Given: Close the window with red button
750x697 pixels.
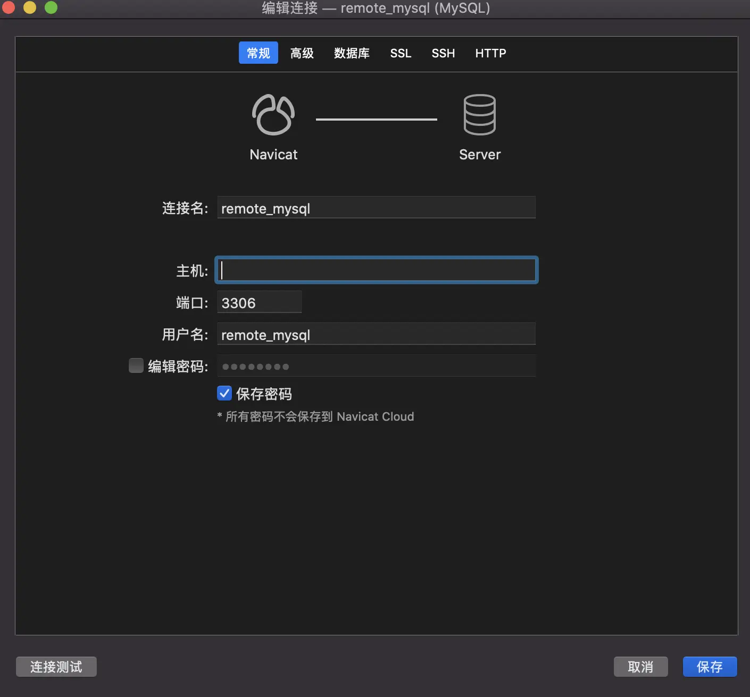Looking at the screenshot, I should 8,7.
